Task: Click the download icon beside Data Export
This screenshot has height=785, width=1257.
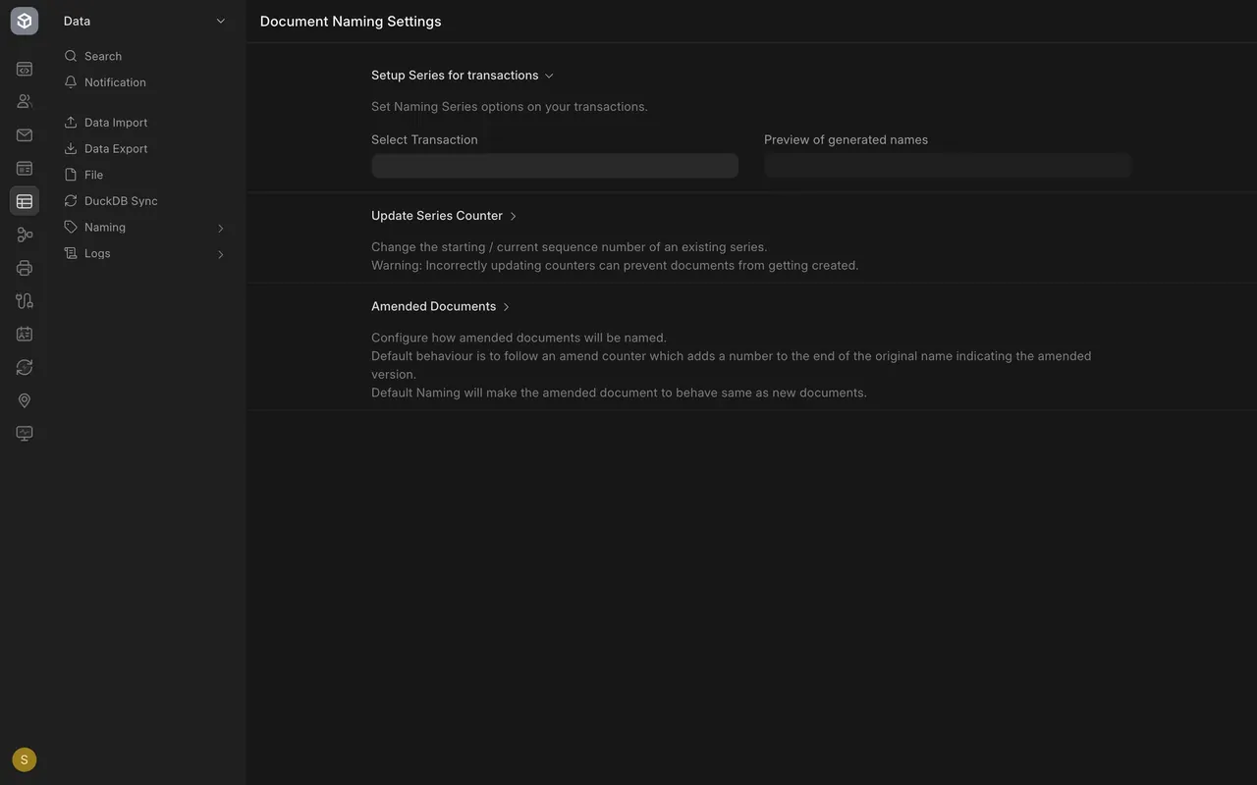Action: (71, 148)
